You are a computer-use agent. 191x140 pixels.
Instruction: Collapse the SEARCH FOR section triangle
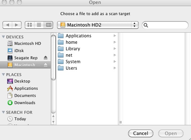[4, 112]
